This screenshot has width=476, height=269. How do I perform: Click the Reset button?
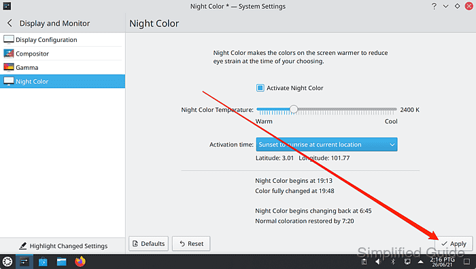(x=191, y=243)
